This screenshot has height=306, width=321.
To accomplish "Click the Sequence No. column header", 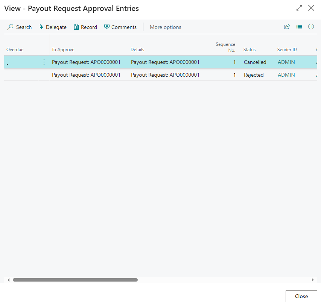I will [225, 47].
